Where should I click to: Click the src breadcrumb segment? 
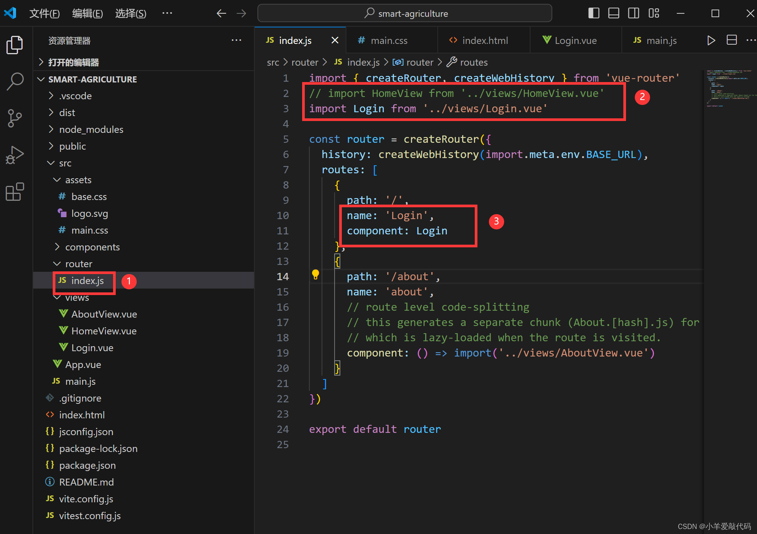point(273,62)
